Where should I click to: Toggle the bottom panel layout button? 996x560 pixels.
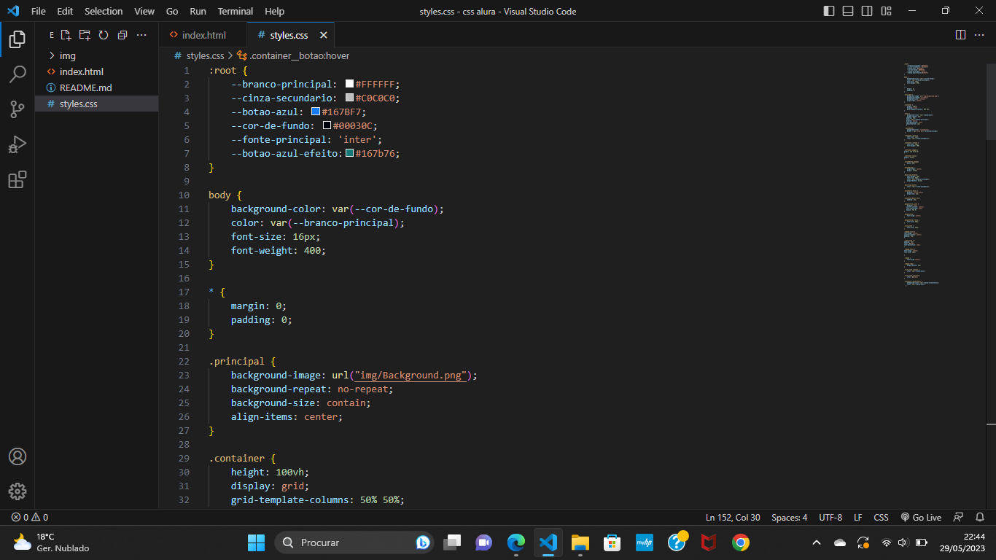[x=848, y=11]
